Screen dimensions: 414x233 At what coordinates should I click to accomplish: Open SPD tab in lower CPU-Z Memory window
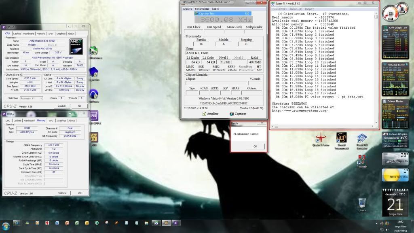pyautogui.click(x=51, y=121)
